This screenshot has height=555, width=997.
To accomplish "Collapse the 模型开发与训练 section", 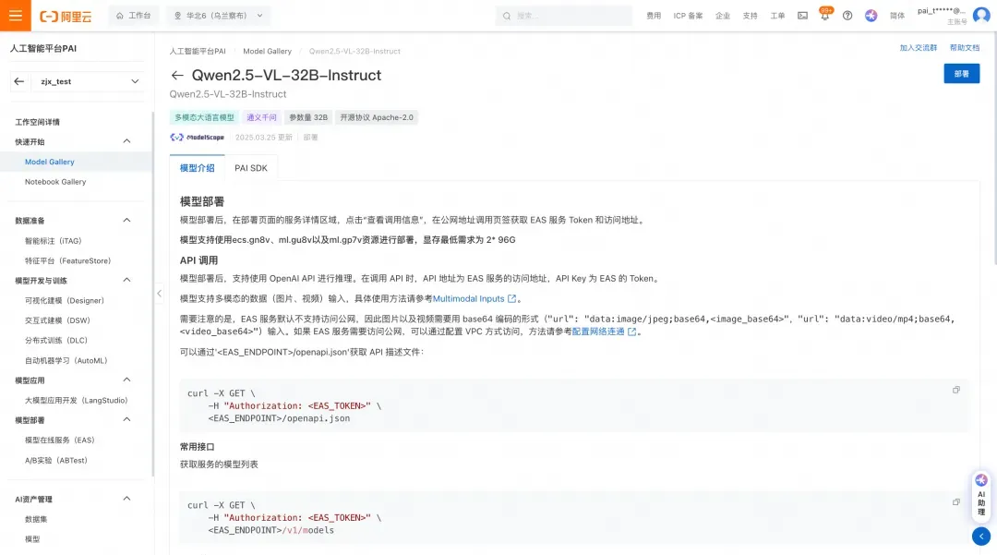I will (x=126, y=280).
